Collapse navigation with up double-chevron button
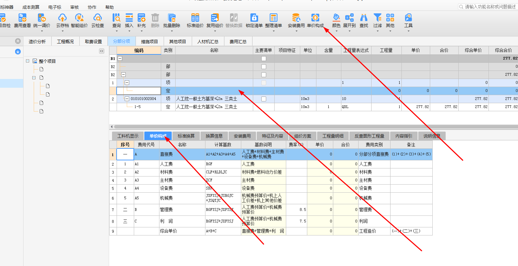Screen dimensions: 518x266 [18, 41]
